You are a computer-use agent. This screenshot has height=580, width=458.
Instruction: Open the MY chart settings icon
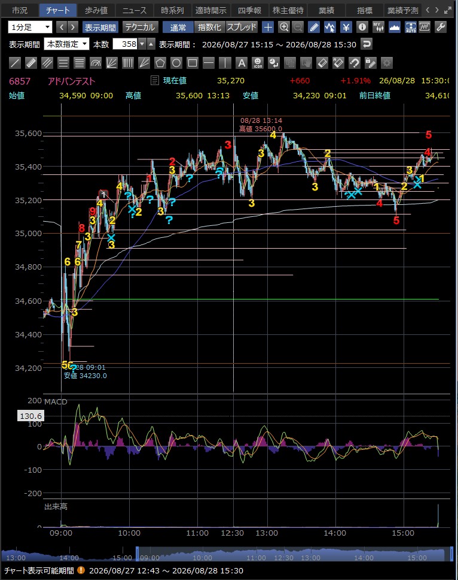pos(378,27)
